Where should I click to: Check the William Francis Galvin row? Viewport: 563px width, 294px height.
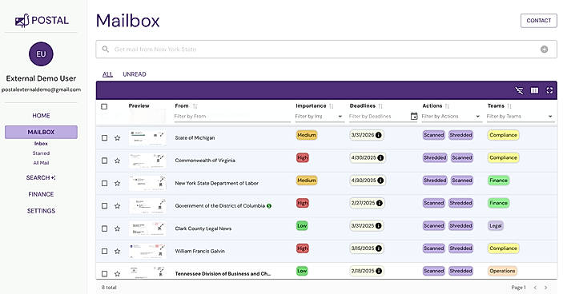coord(104,251)
